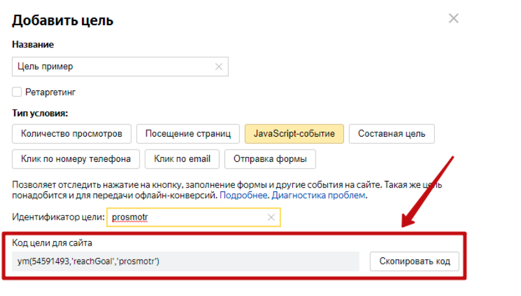Select Составная цель condition type

coord(391,134)
